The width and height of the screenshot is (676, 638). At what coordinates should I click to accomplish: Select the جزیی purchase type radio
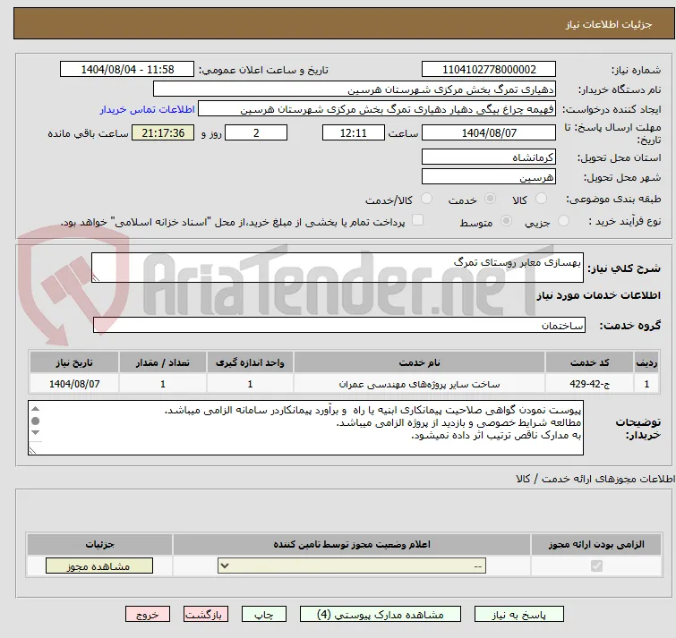click(x=563, y=221)
